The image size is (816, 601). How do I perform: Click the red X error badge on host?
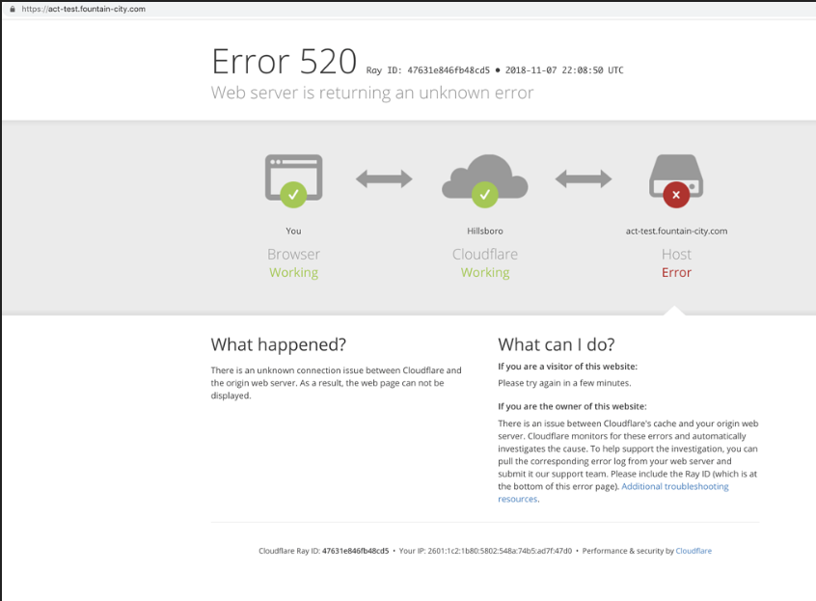[x=676, y=195]
